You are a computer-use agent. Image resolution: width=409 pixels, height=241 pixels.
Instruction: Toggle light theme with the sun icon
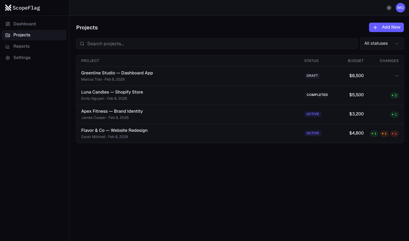coord(389,8)
